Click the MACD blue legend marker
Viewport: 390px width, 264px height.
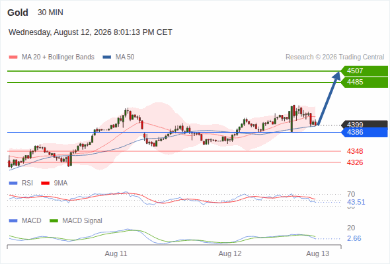tap(13, 220)
